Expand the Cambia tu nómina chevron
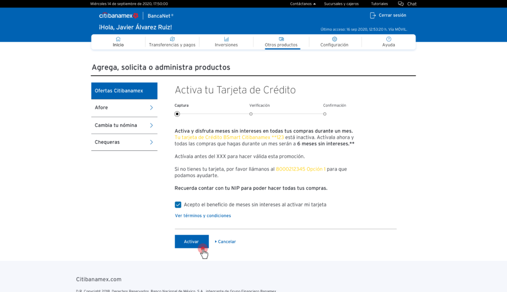Viewport: 507px width, 292px height. click(x=152, y=125)
